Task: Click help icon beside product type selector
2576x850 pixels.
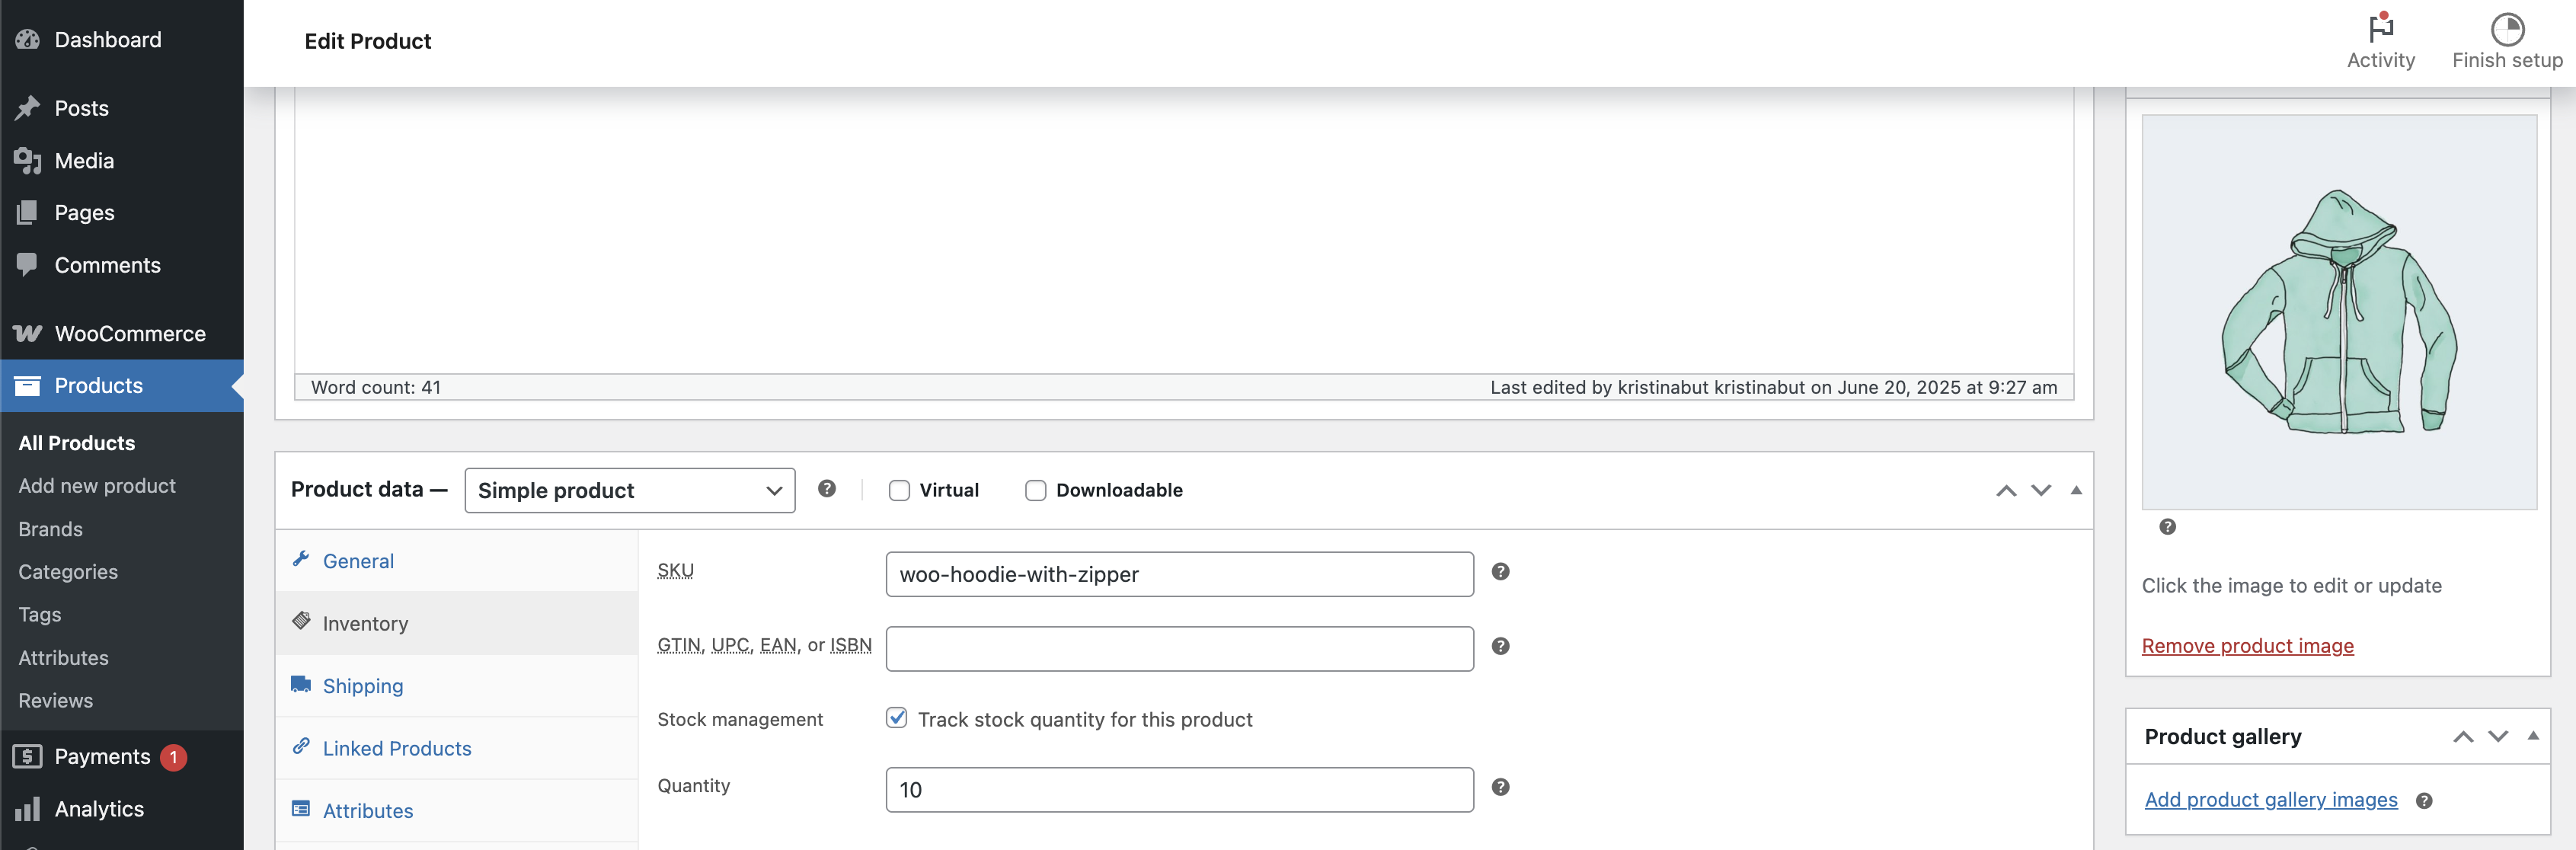Action: [x=827, y=489]
